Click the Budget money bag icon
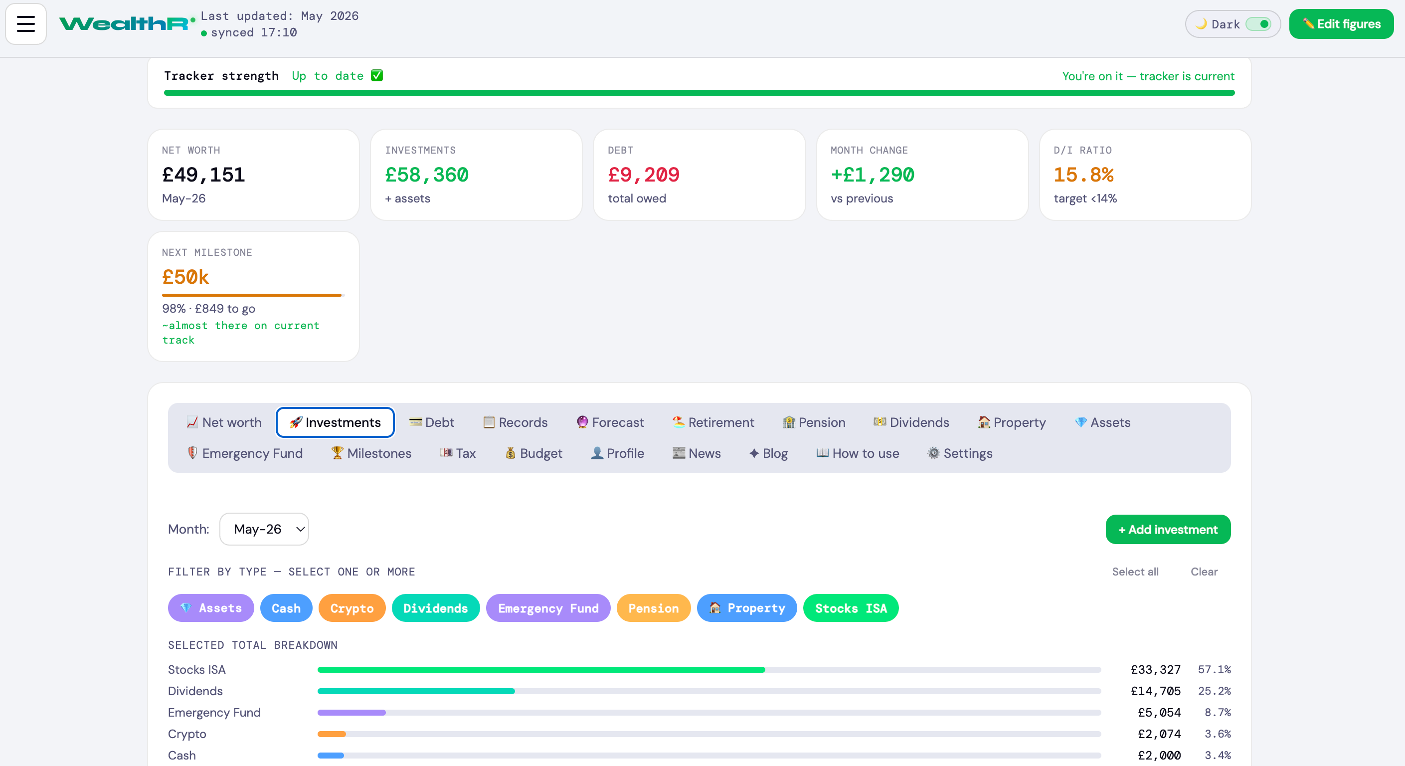1405x766 pixels. (x=510, y=453)
